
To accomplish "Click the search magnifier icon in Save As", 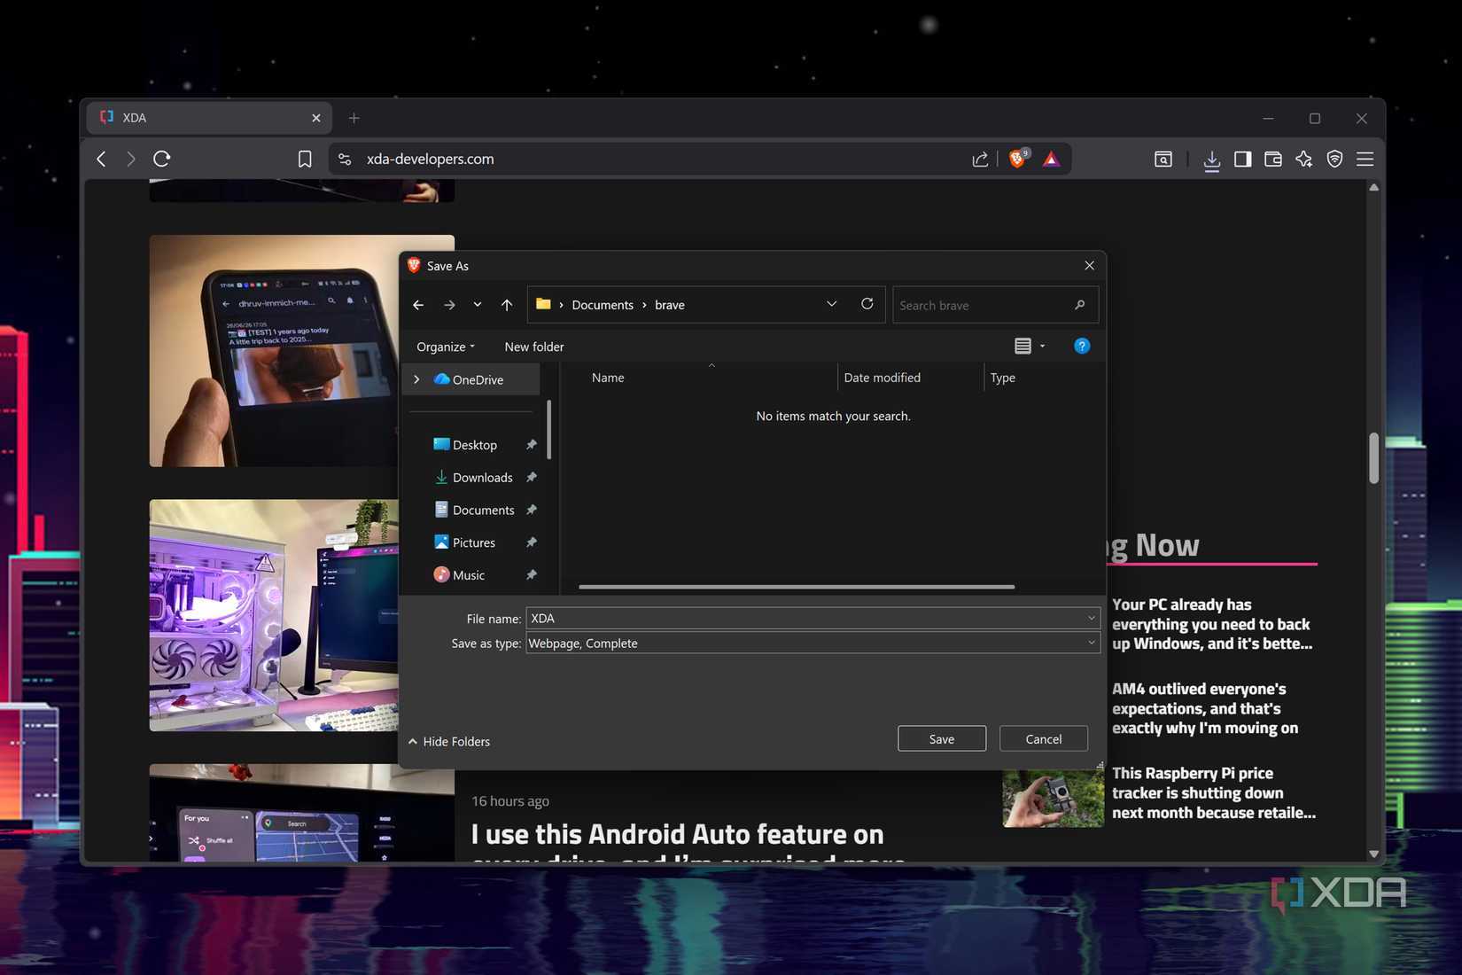I will [1079, 305].
